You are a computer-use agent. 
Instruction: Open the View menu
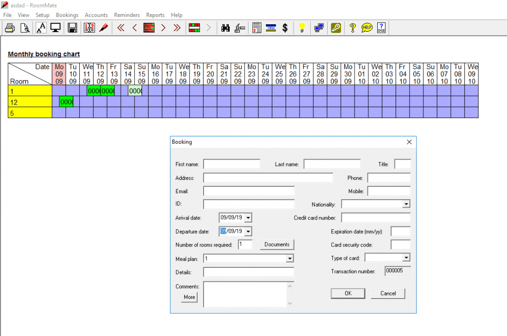point(23,15)
